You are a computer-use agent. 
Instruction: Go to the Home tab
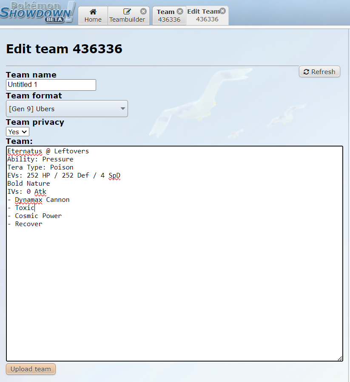[93, 16]
